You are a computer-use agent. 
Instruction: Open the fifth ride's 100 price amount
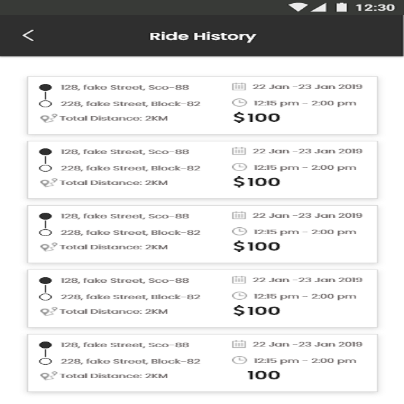point(263,375)
